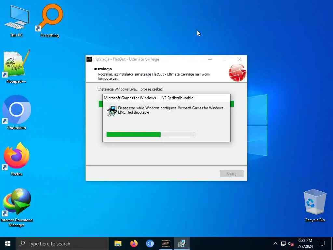Switch to Windows Installer taskbar item
Image resolution: width=333 pixels, height=250 pixels.
tap(182, 243)
